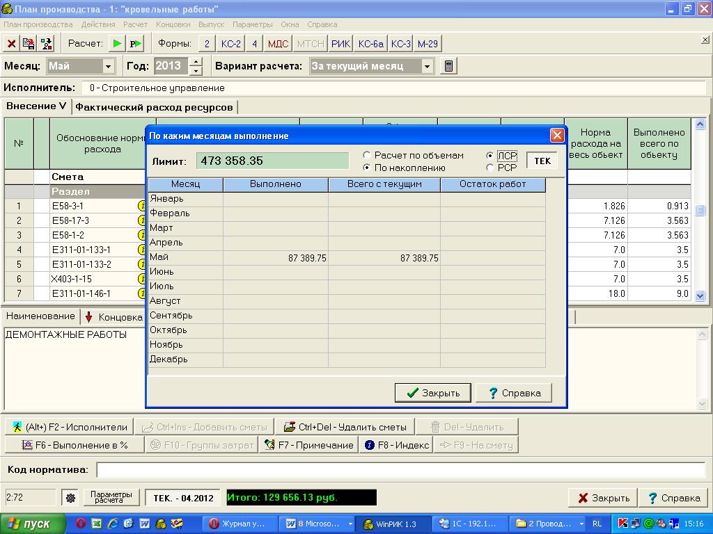713x534 pixels.
Task: Select the Расчет по объемам radio button
Action: tap(367, 156)
